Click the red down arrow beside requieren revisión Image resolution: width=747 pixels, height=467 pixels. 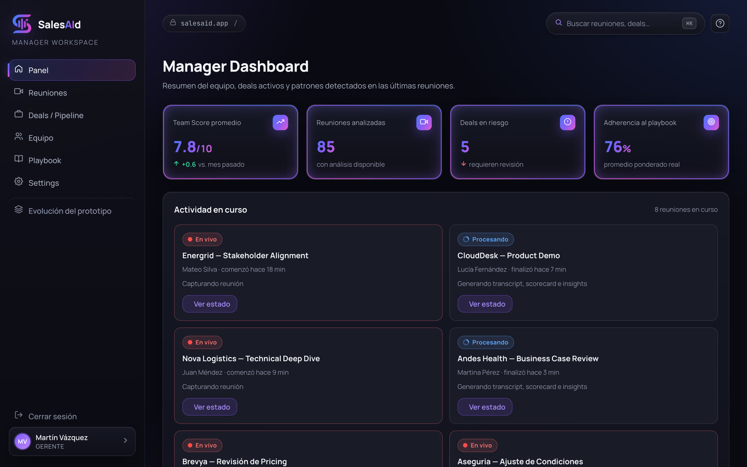click(x=464, y=164)
